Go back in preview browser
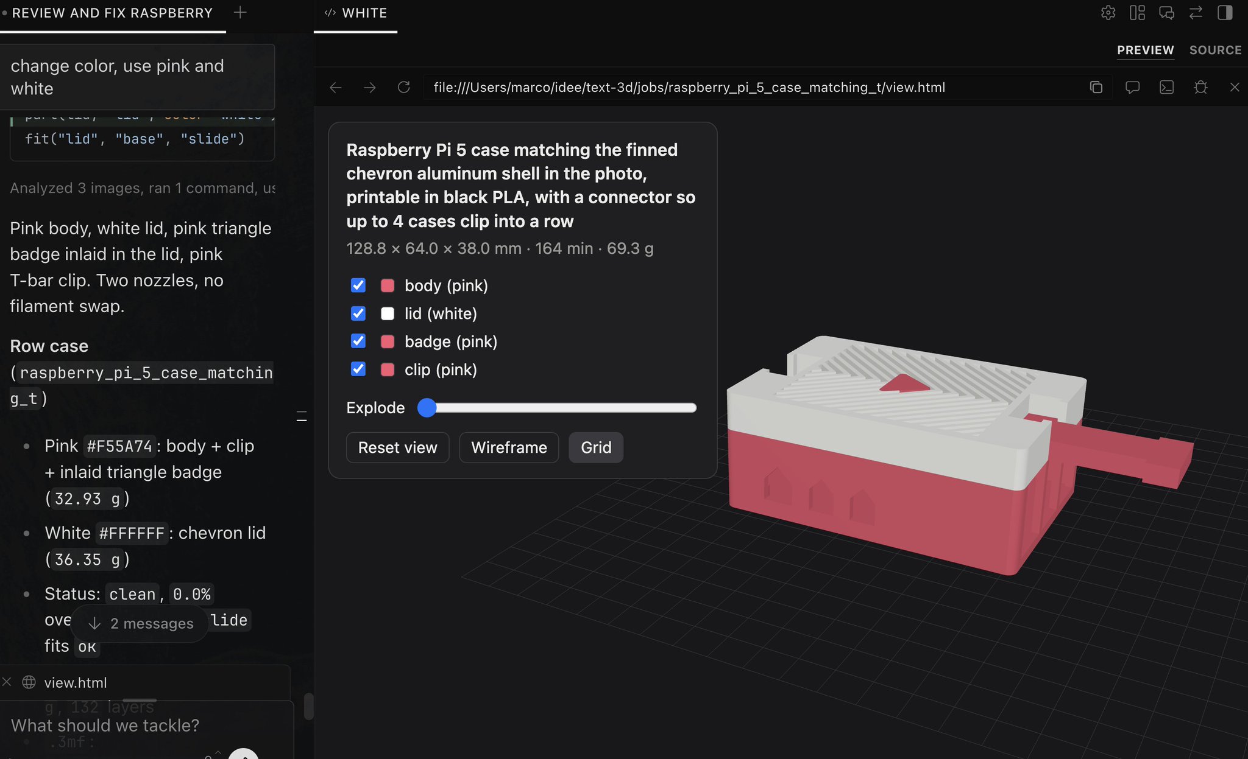 click(x=336, y=88)
